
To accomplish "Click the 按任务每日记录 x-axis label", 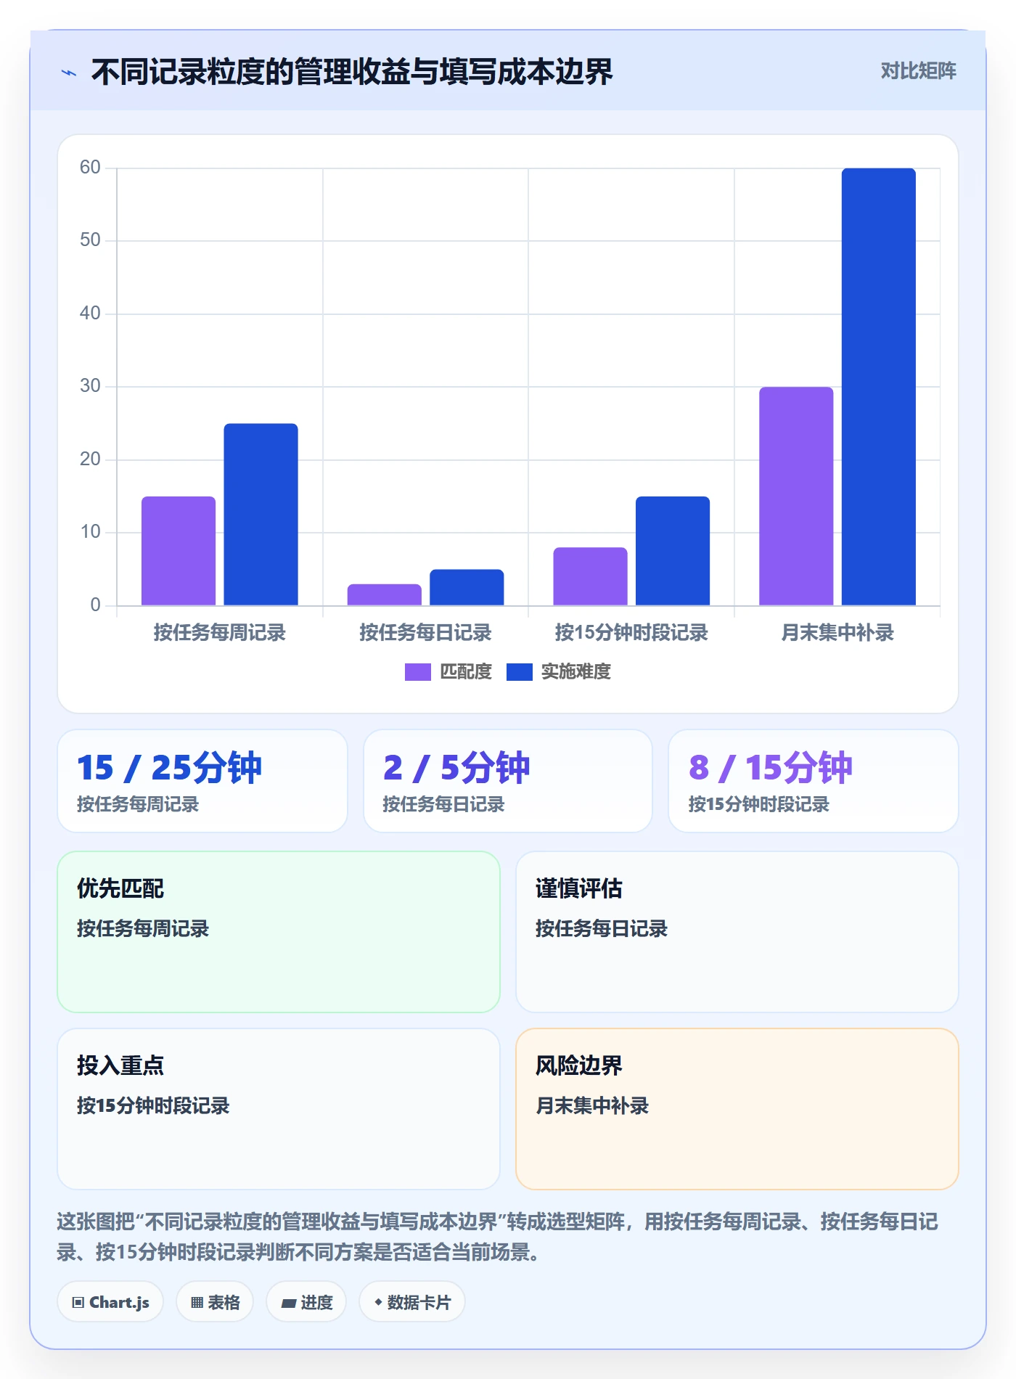I will (425, 633).
